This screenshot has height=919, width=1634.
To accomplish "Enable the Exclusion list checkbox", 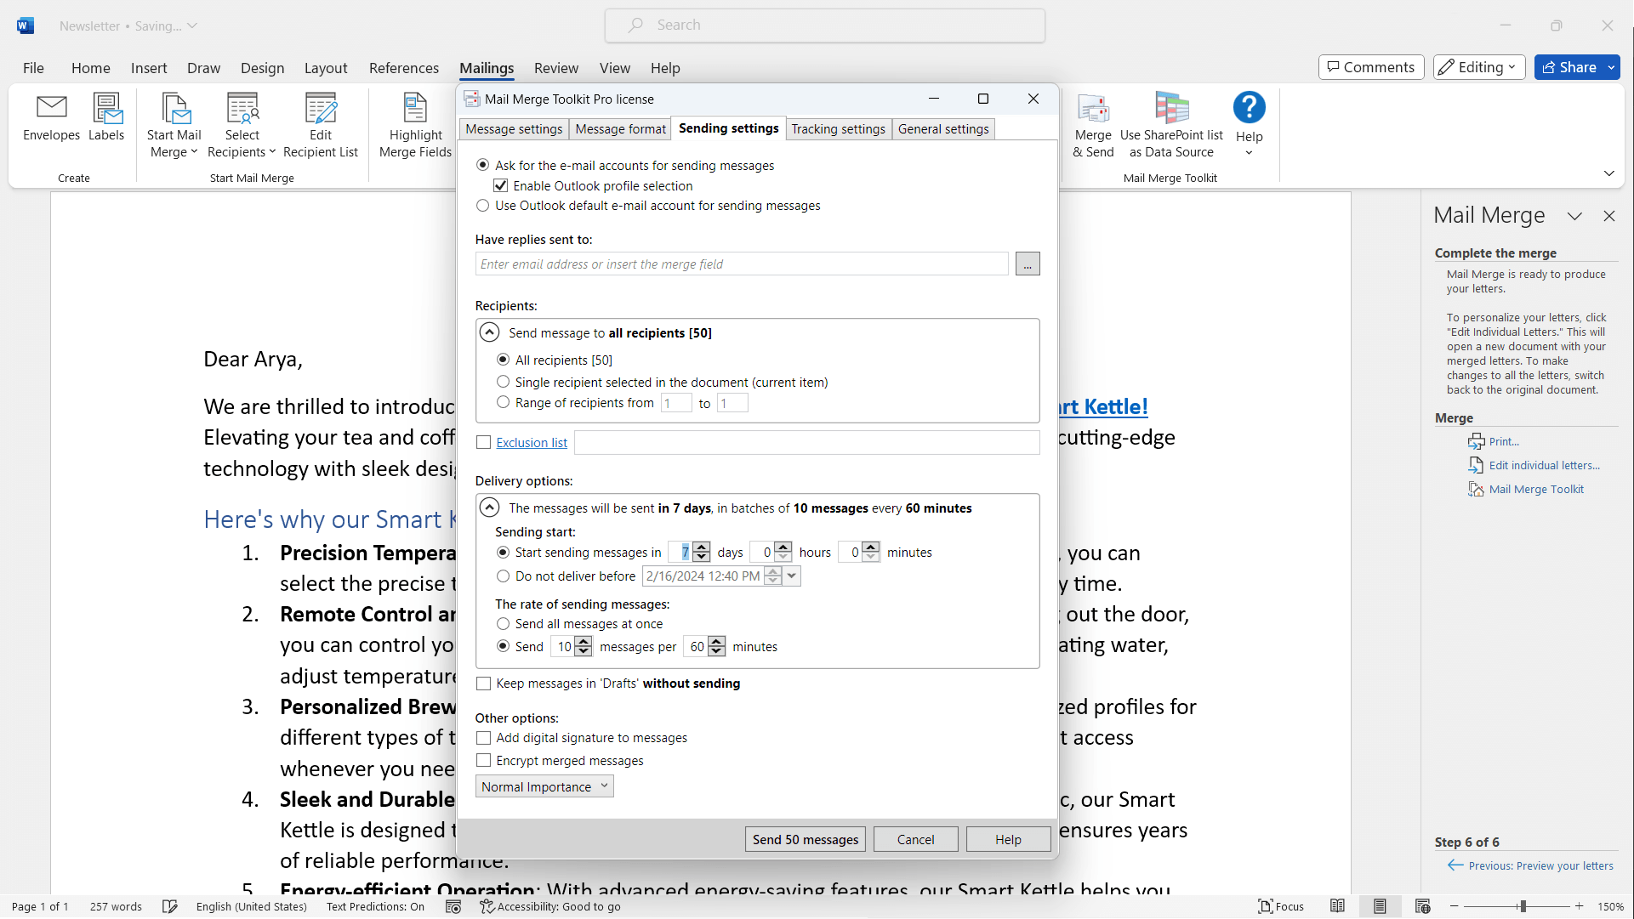I will click(483, 442).
